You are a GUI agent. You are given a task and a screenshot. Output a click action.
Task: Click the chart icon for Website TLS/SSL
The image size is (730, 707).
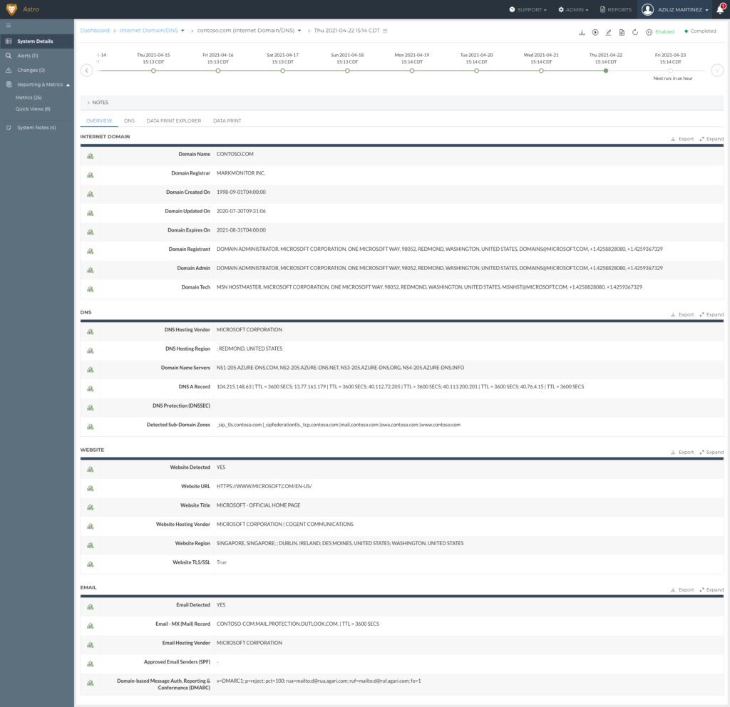coord(91,564)
